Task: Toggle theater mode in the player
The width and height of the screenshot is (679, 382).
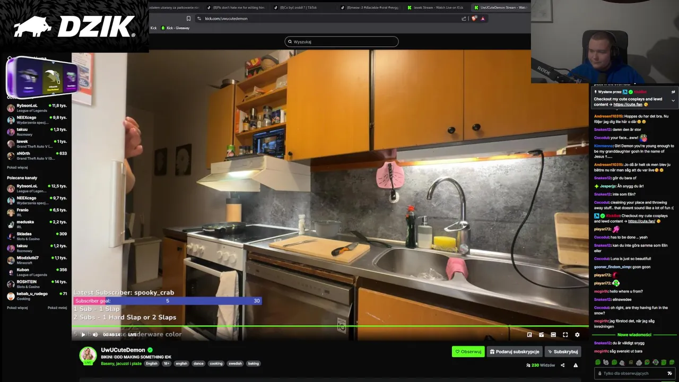Action: (x=553, y=335)
